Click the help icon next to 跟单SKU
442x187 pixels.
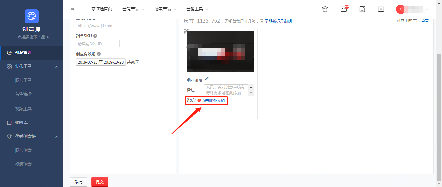point(95,36)
